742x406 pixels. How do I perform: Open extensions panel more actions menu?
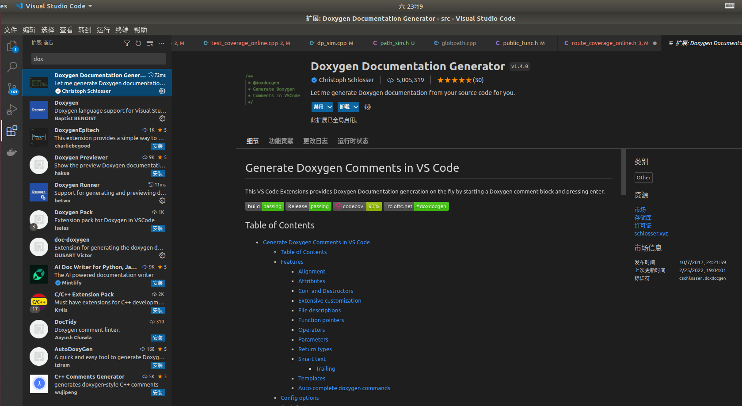pos(161,43)
